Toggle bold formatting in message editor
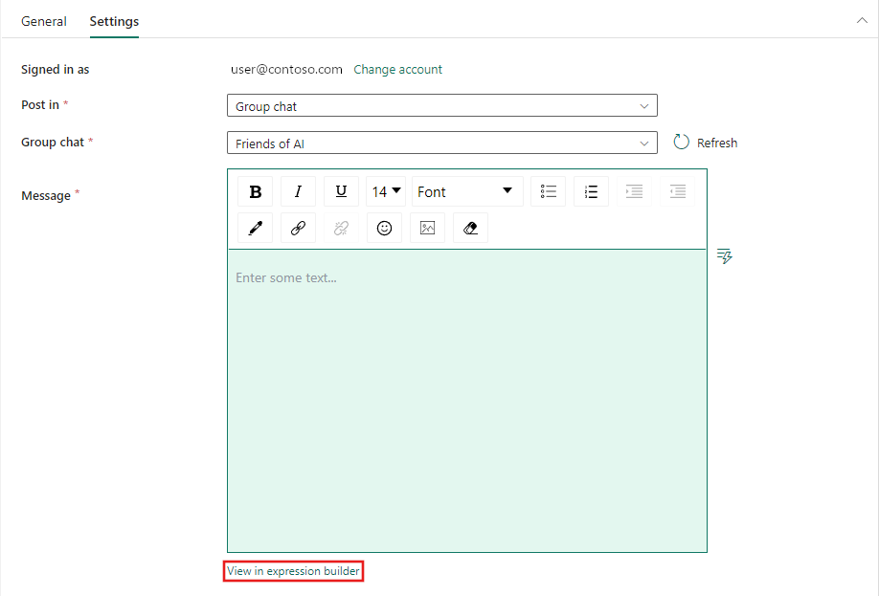The height and width of the screenshot is (596, 879). tap(255, 191)
